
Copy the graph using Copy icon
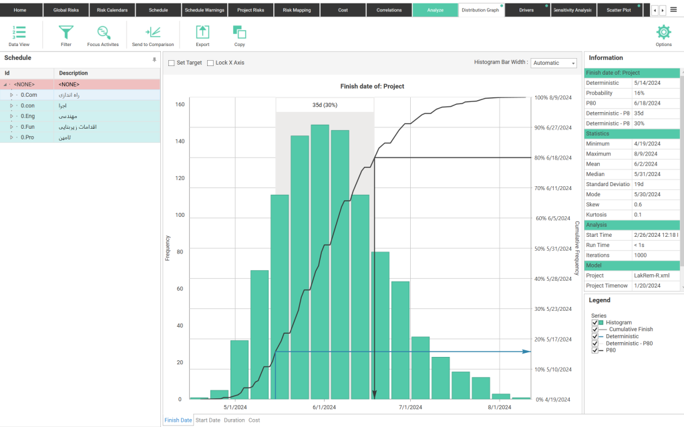click(239, 33)
